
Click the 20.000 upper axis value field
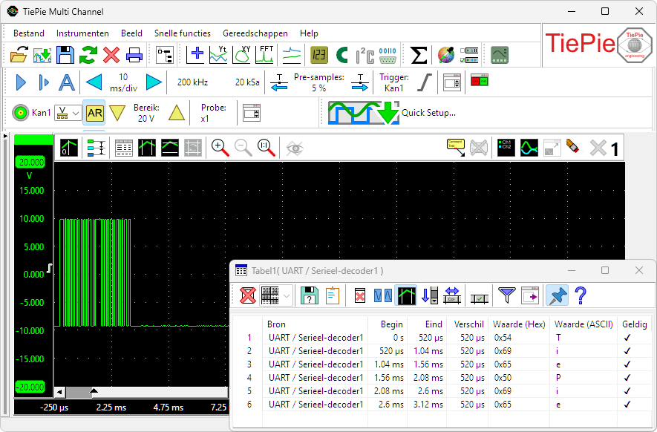[30, 162]
